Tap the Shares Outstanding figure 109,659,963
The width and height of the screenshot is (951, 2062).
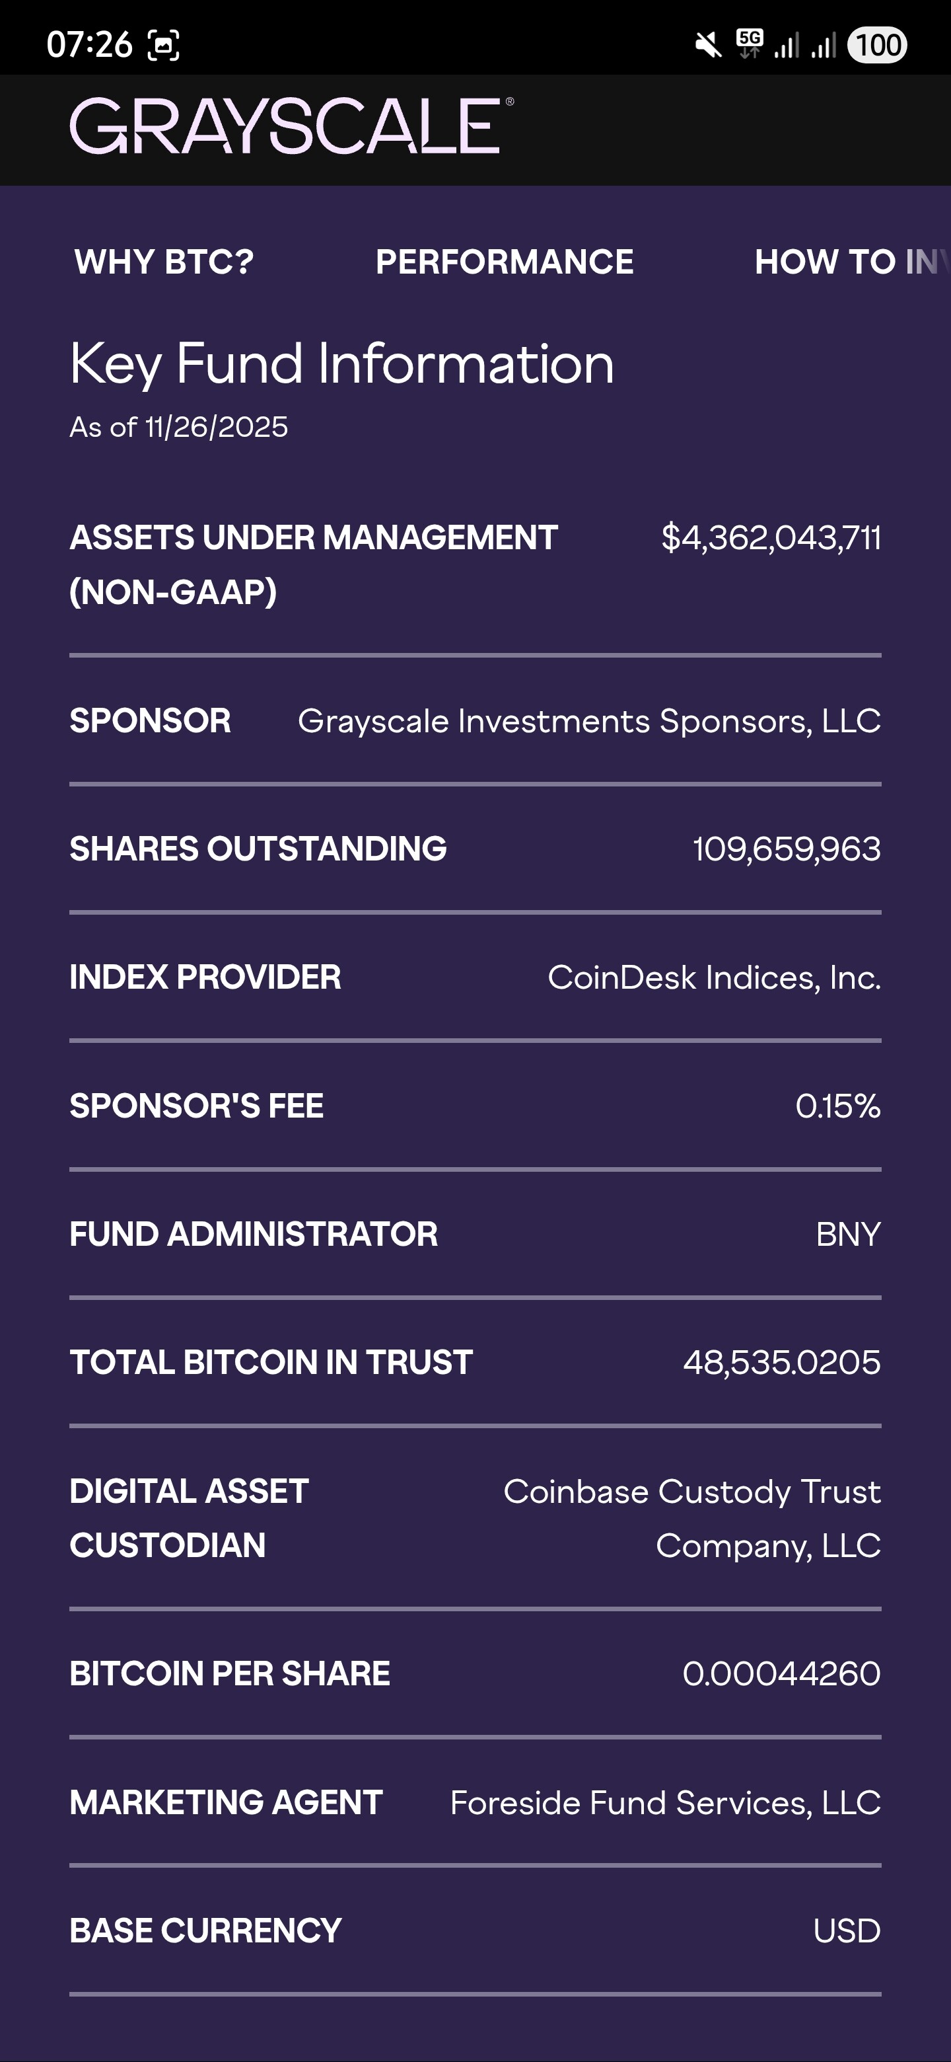(x=787, y=849)
